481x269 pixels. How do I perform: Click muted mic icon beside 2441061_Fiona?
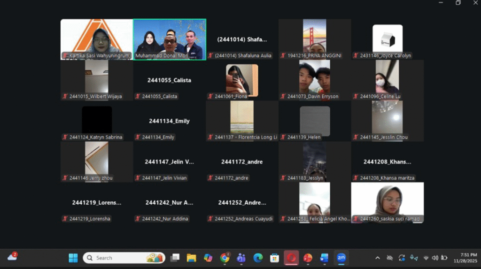point(210,96)
